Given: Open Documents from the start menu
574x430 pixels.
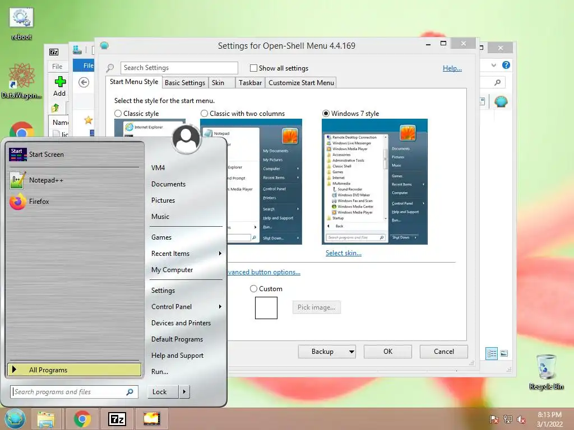Looking at the screenshot, I should click(168, 184).
